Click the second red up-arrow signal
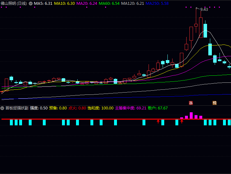The image size is (231, 174). 182,121
